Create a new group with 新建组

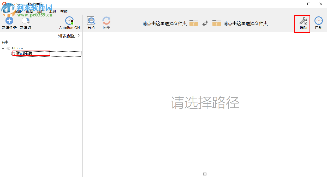point(26,23)
